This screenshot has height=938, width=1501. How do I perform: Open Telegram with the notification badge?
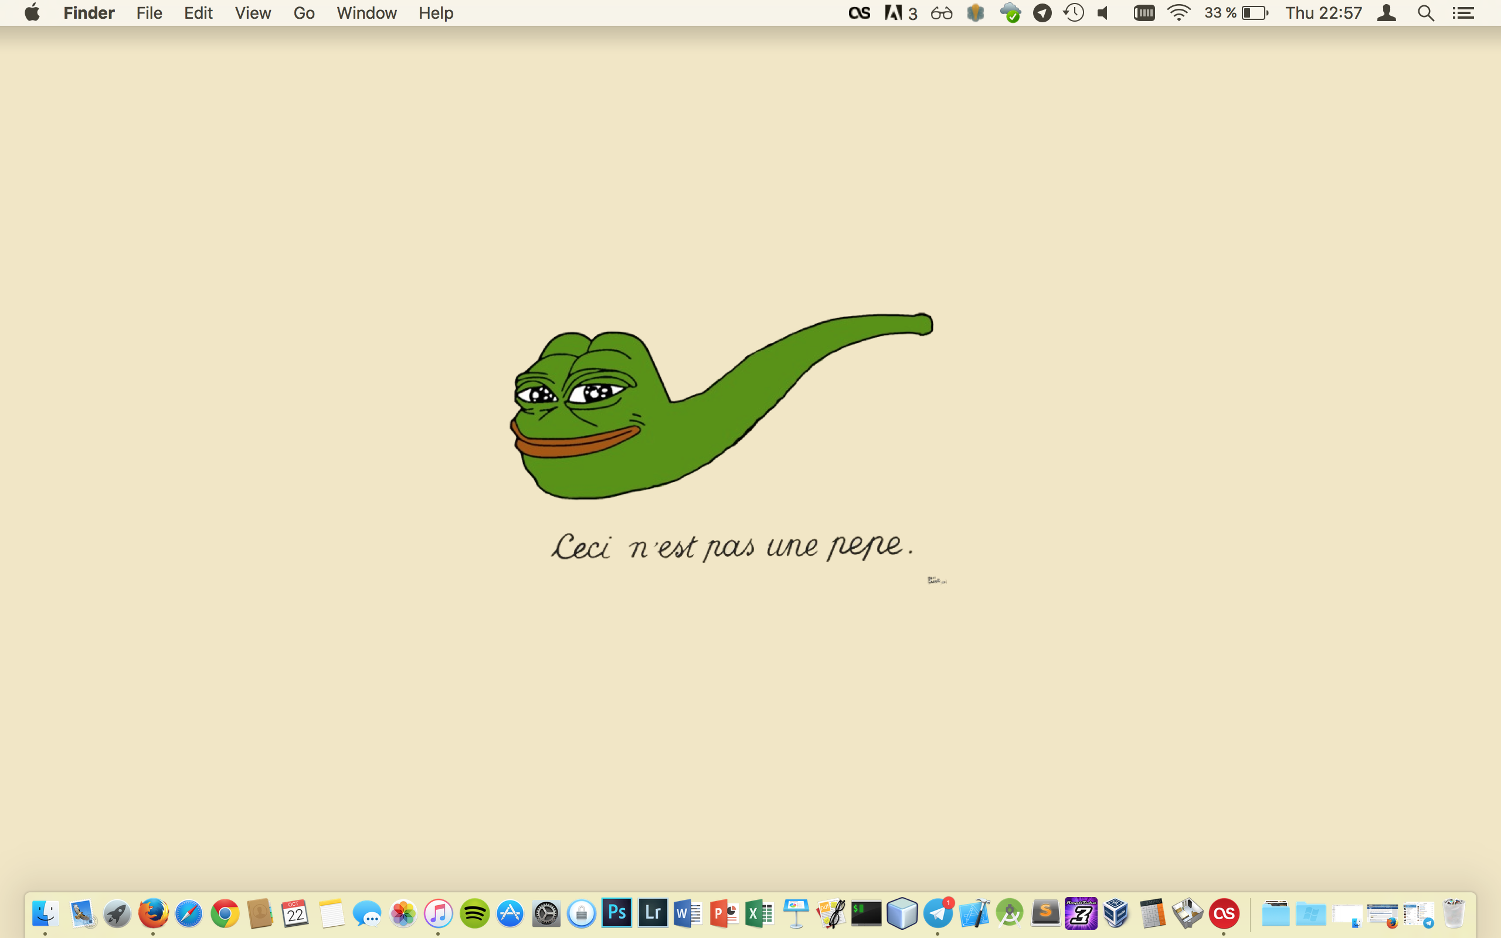point(938,913)
